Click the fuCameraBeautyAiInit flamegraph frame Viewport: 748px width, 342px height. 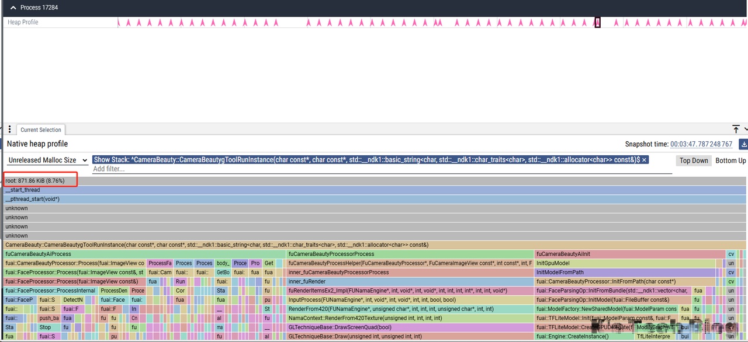coord(629,254)
